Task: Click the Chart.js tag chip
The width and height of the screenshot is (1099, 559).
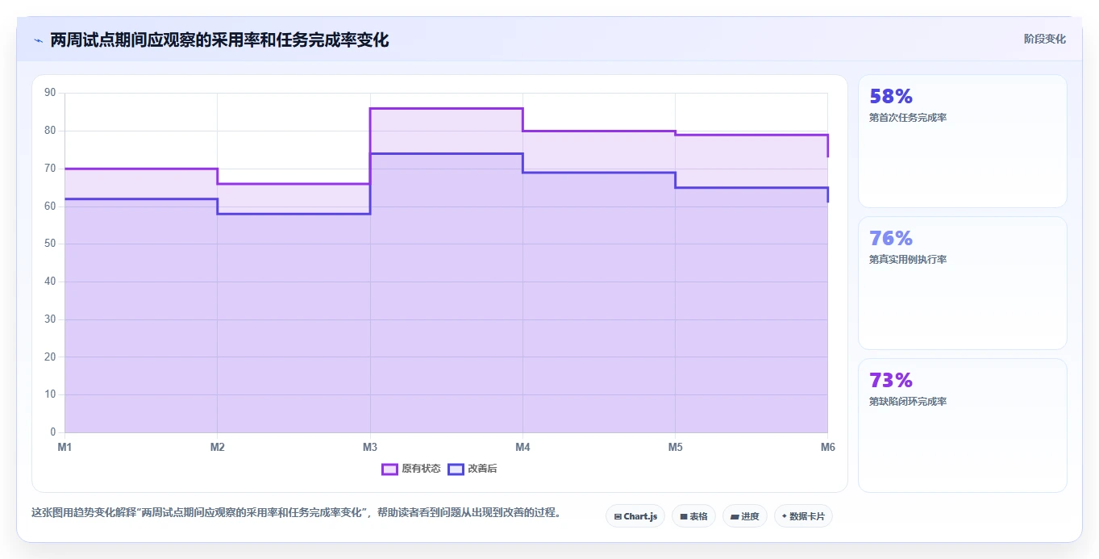Action: (x=635, y=516)
